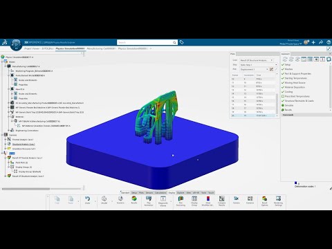The width and height of the screenshot is (332, 249).
Task: Click the plus add icon in top bar
Action: [313, 42]
